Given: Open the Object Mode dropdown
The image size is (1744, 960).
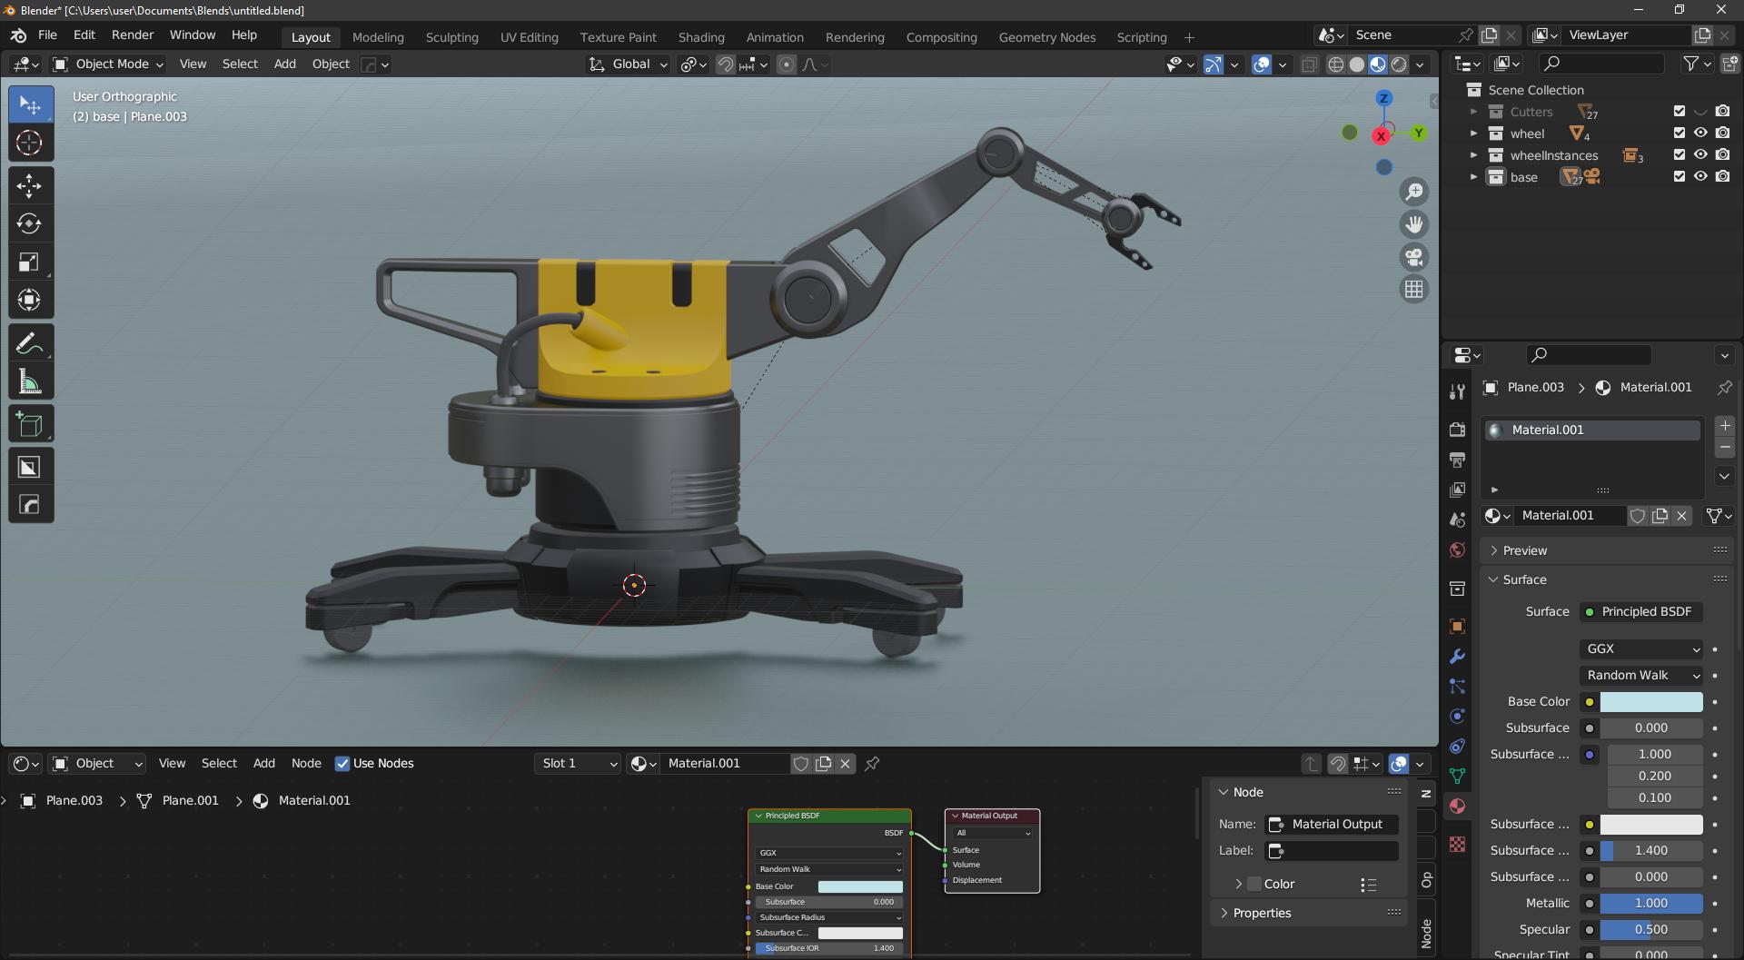Looking at the screenshot, I should point(108,64).
